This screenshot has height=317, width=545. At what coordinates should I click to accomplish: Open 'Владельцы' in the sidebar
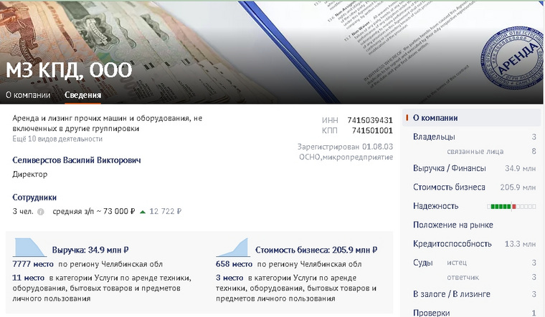click(x=434, y=137)
